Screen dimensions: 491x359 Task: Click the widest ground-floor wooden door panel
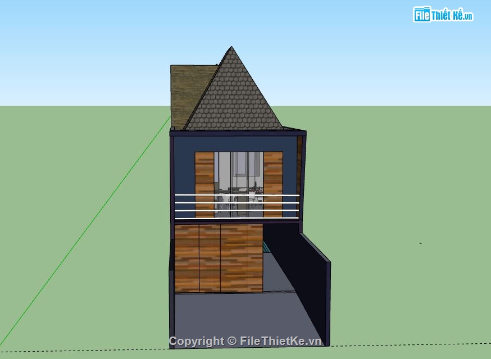[x=242, y=258]
